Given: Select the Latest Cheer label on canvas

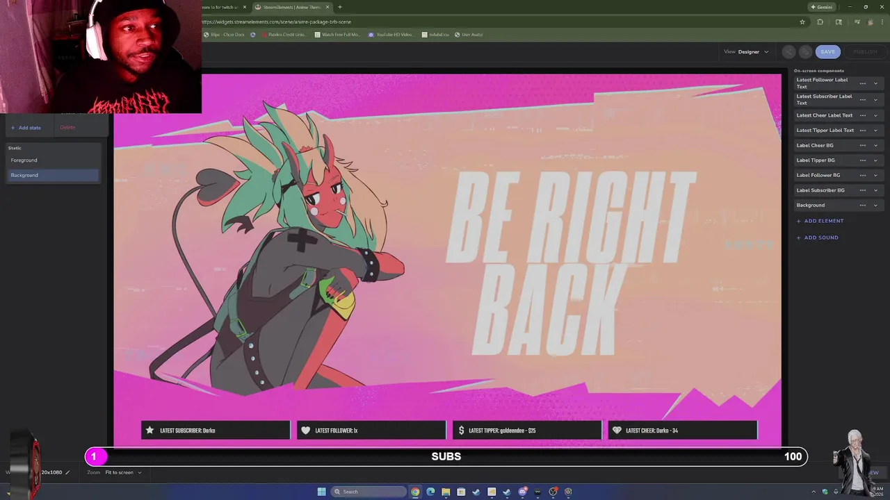Looking at the screenshot, I should 683,431.
